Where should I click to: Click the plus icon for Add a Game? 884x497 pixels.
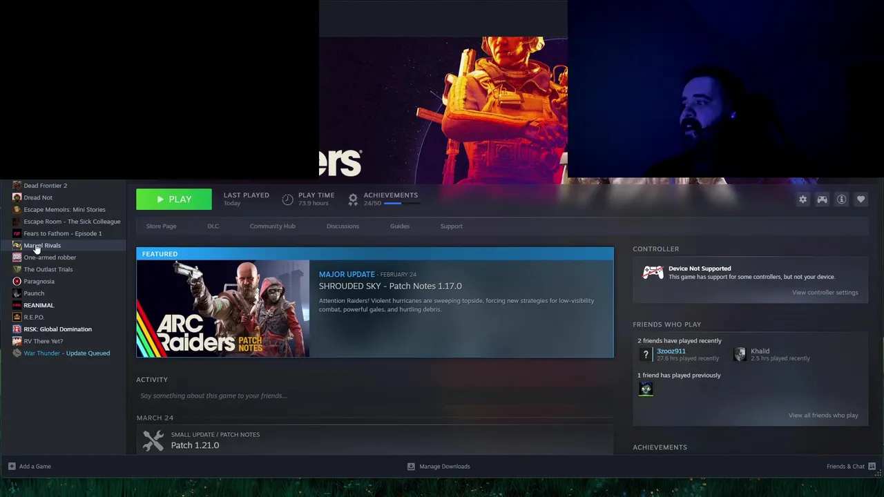12,467
